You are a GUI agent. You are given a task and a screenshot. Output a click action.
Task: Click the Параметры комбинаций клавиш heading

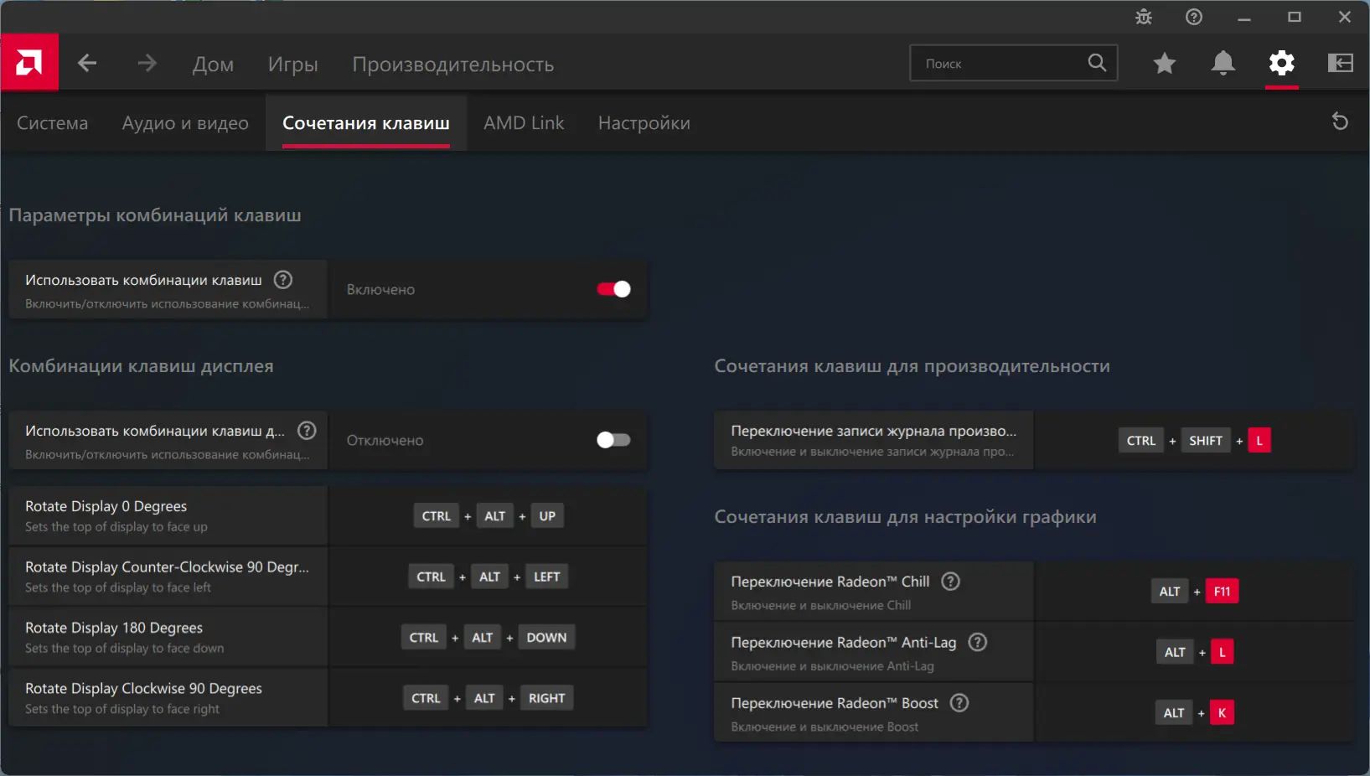155,215
